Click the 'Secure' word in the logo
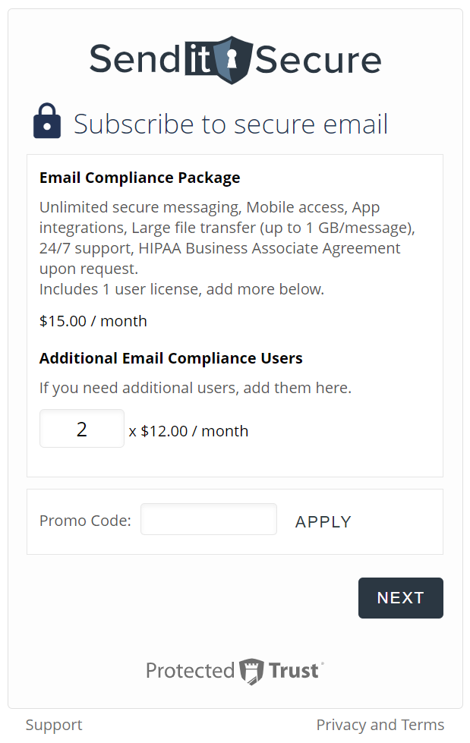470x743 pixels. [318, 60]
